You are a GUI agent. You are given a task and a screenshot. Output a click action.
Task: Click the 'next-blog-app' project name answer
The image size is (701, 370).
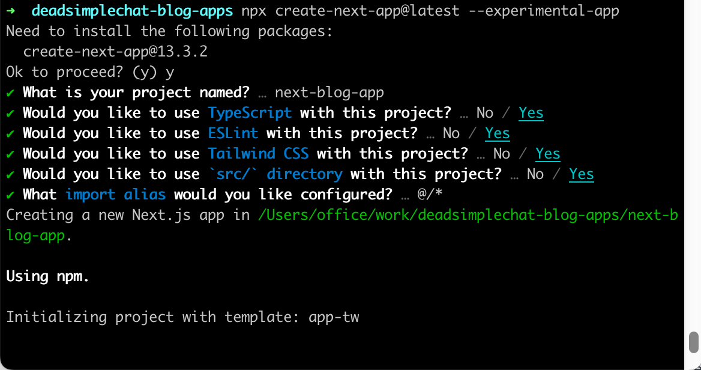pyautogui.click(x=329, y=92)
